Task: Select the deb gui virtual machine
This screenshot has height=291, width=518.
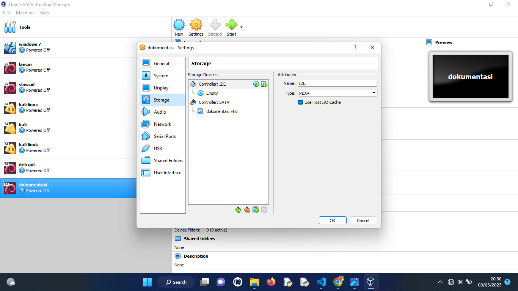Action: click(x=86, y=168)
